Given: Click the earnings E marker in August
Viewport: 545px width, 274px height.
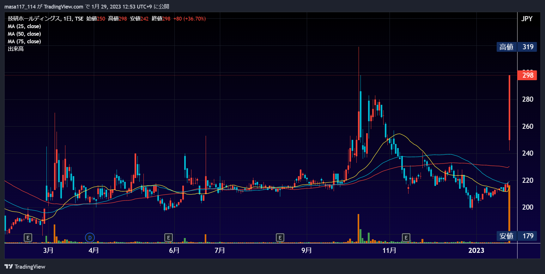Looking at the screenshot, I should [x=280, y=237].
